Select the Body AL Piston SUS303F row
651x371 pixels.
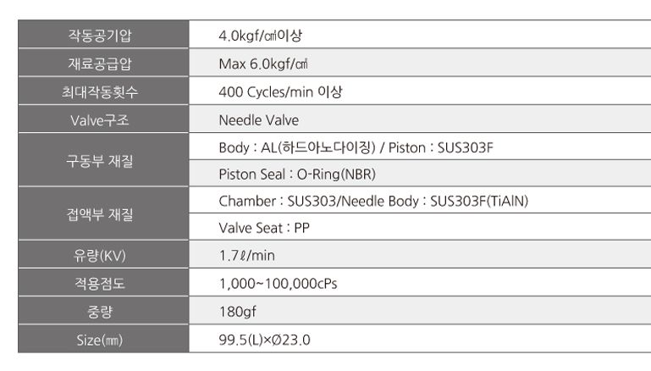point(420,147)
